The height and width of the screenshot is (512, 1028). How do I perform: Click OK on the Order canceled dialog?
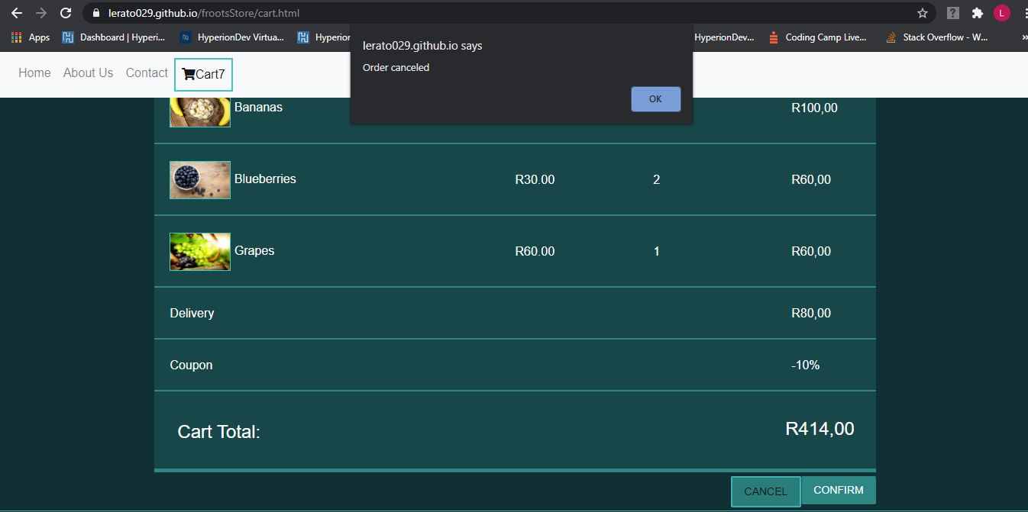pyautogui.click(x=655, y=98)
